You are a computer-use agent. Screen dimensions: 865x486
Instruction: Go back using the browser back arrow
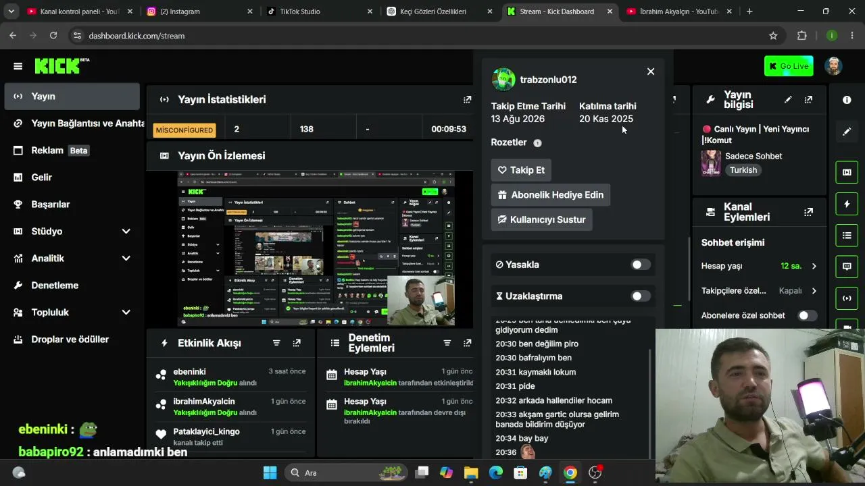(13, 36)
